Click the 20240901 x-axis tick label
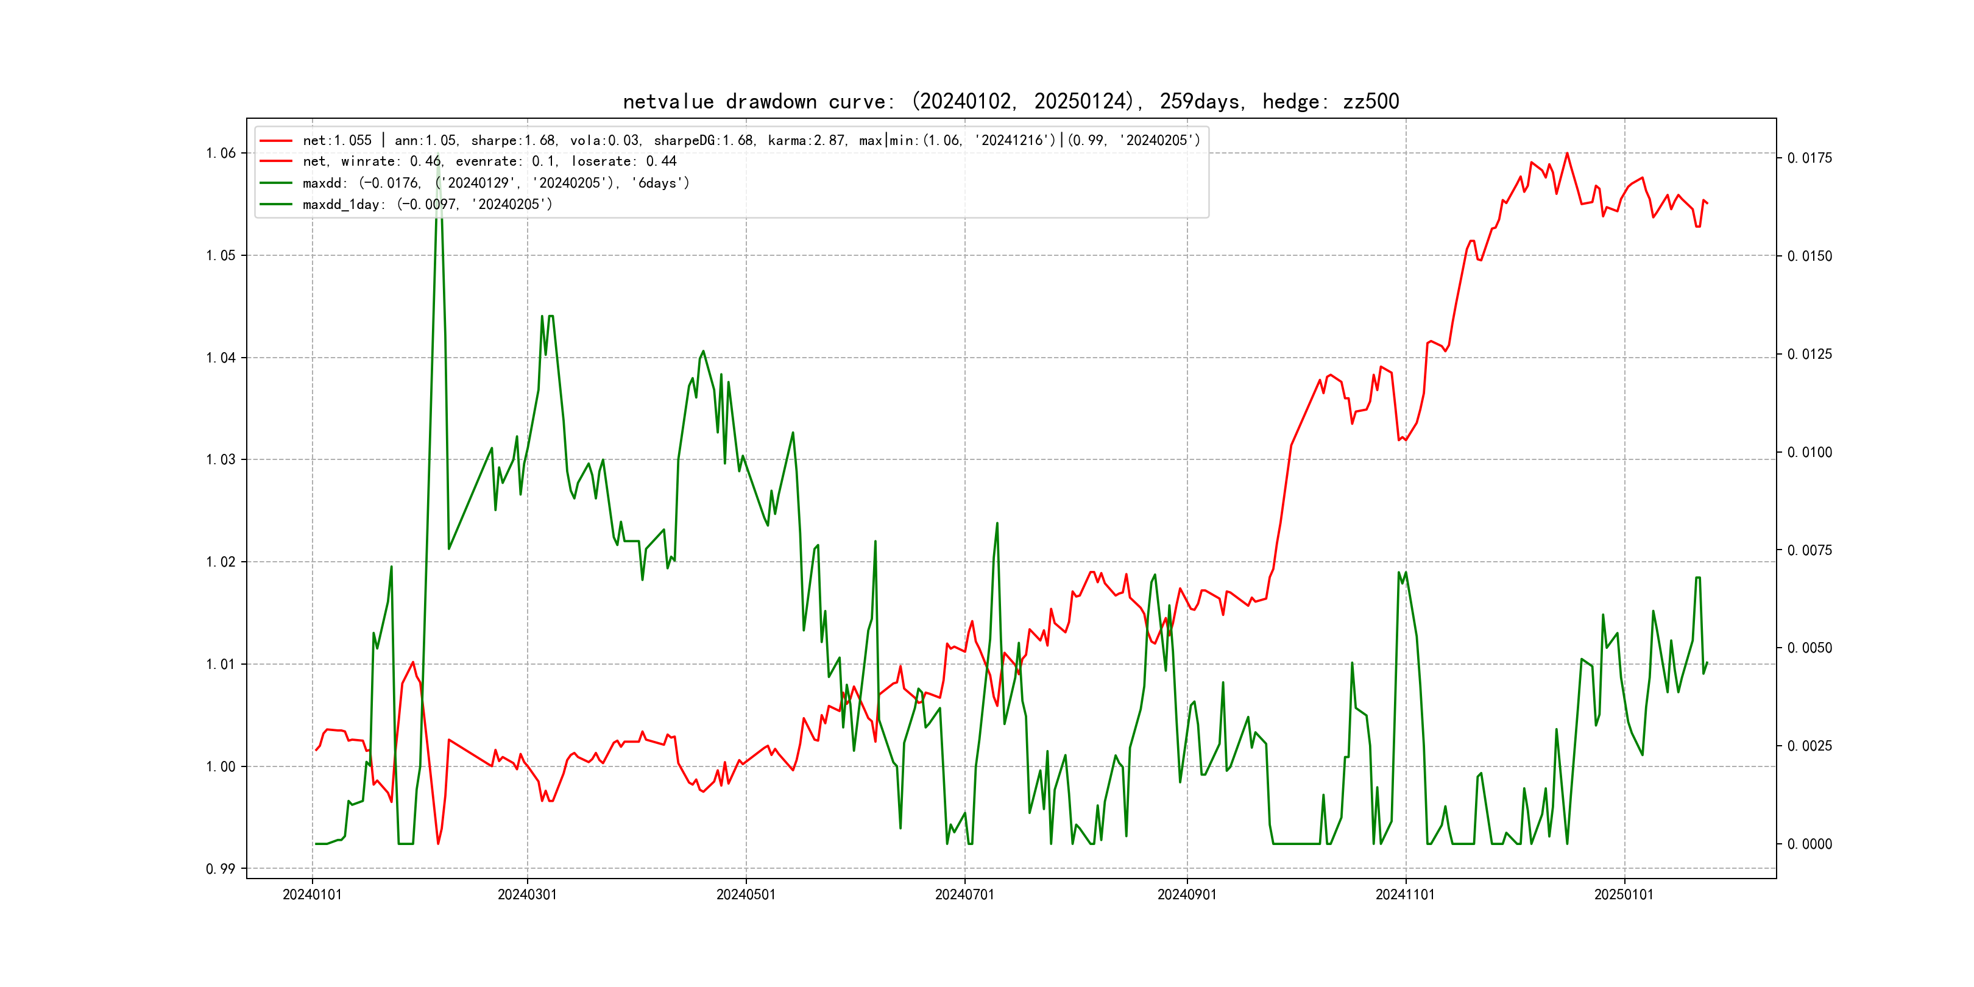The height and width of the screenshot is (987, 1974). pos(1186,895)
